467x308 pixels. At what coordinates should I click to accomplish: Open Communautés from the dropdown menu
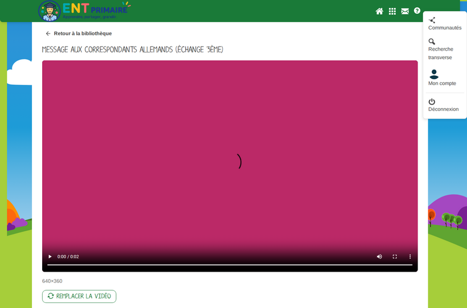point(445,24)
